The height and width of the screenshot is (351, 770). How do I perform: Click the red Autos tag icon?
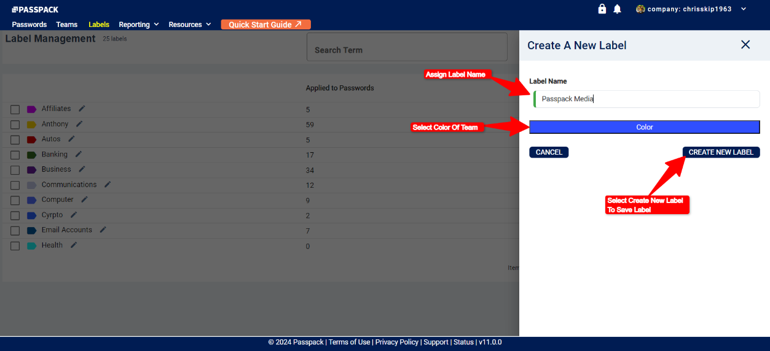pyautogui.click(x=32, y=140)
